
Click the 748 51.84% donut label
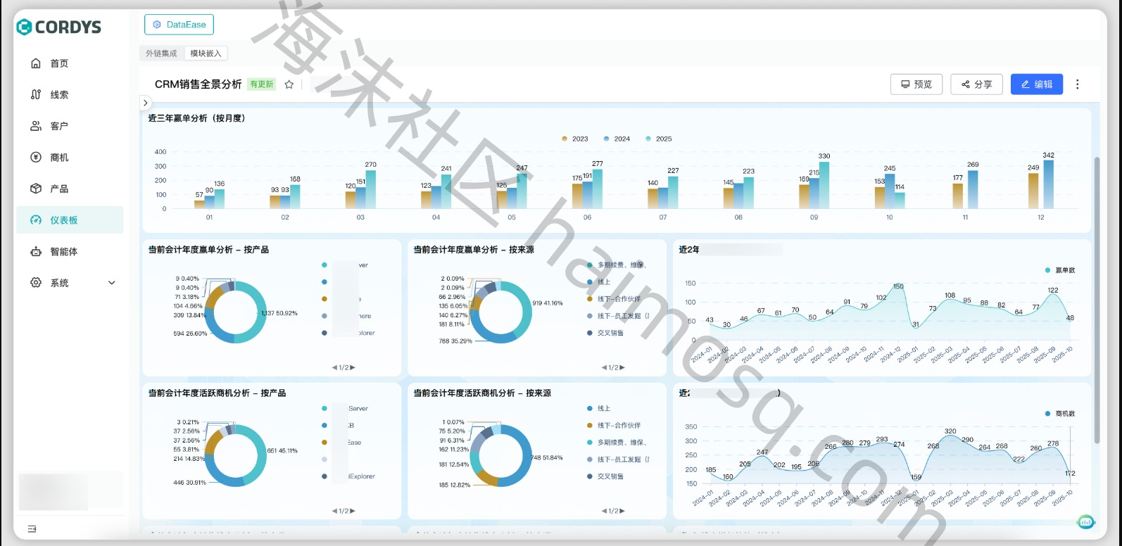tap(547, 458)
